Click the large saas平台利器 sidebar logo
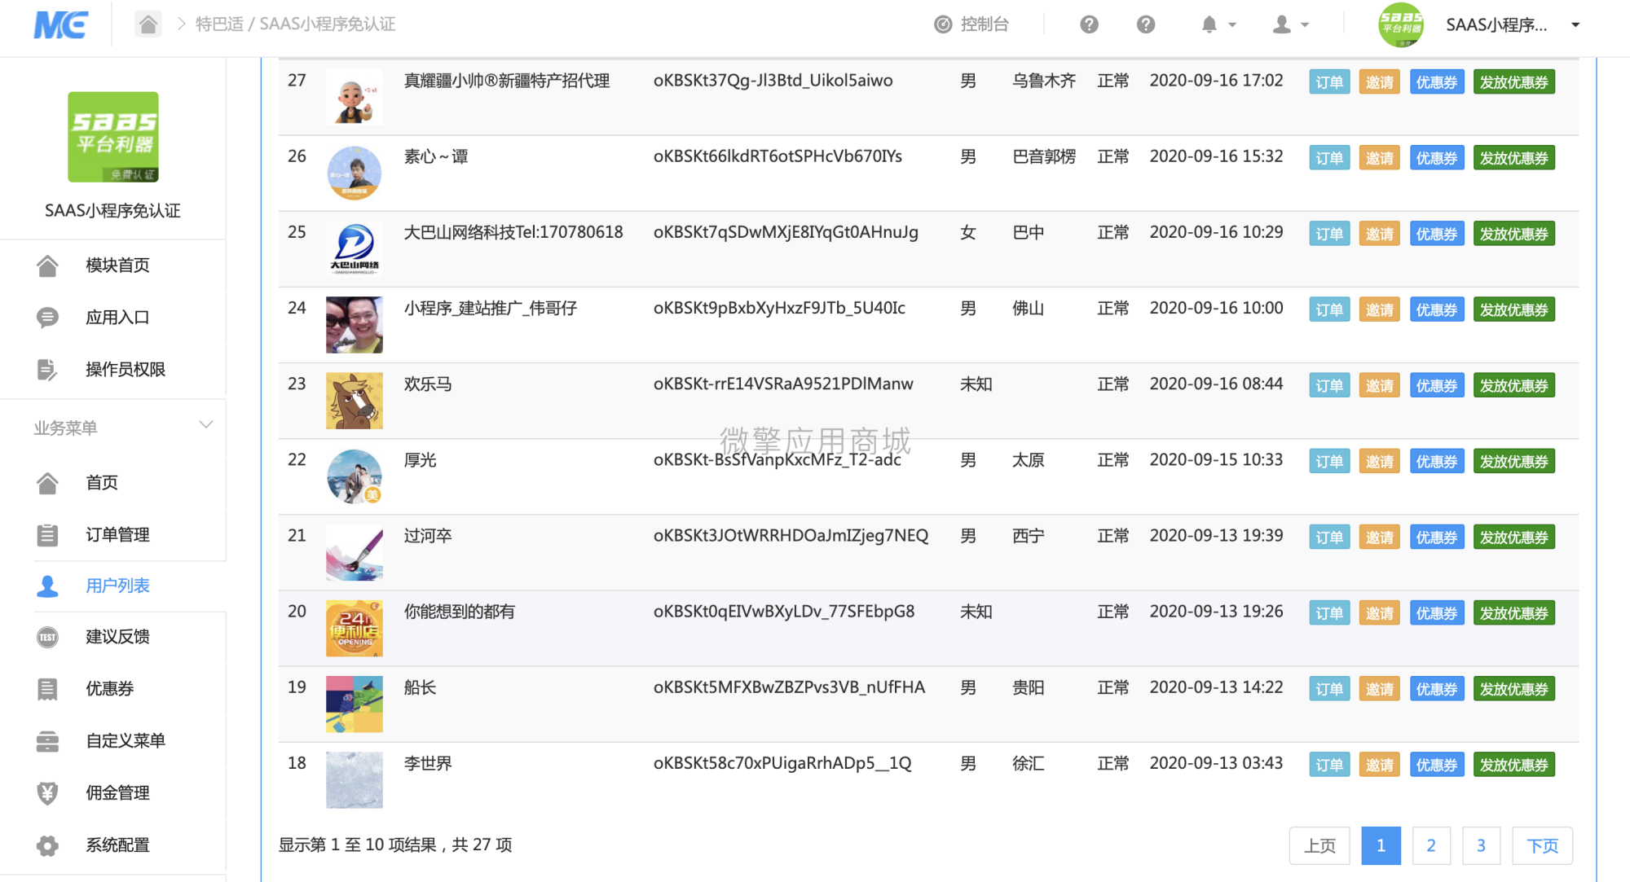The width and height of the screenshot is (1630, 882). tap(113, 137)
